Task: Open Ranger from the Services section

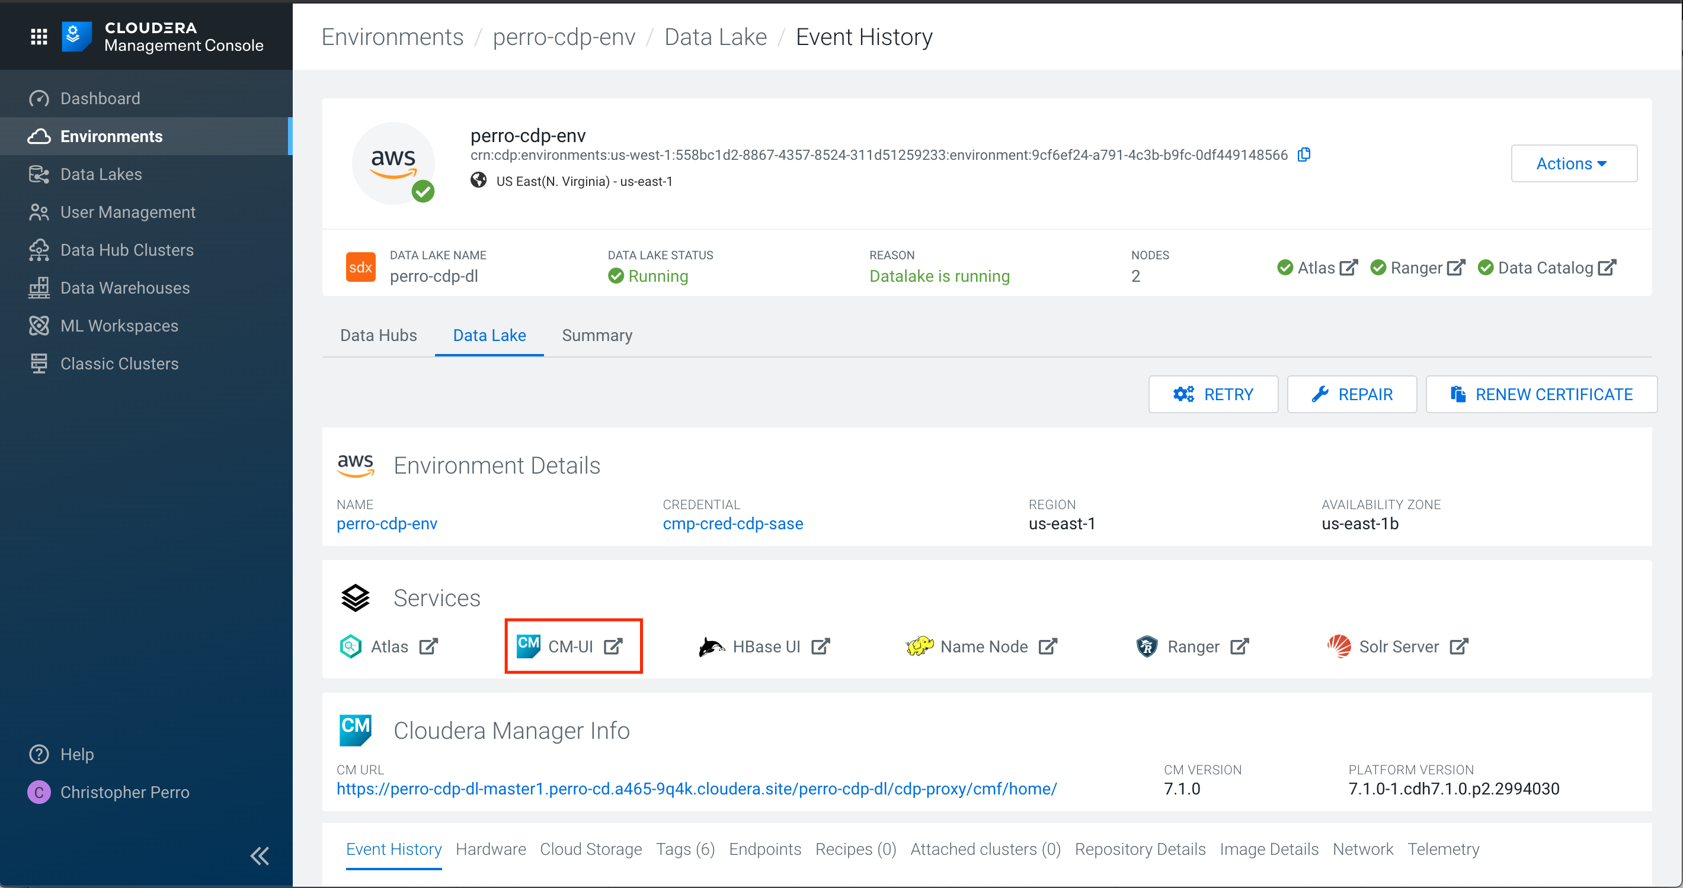Action: (1193, 646)
